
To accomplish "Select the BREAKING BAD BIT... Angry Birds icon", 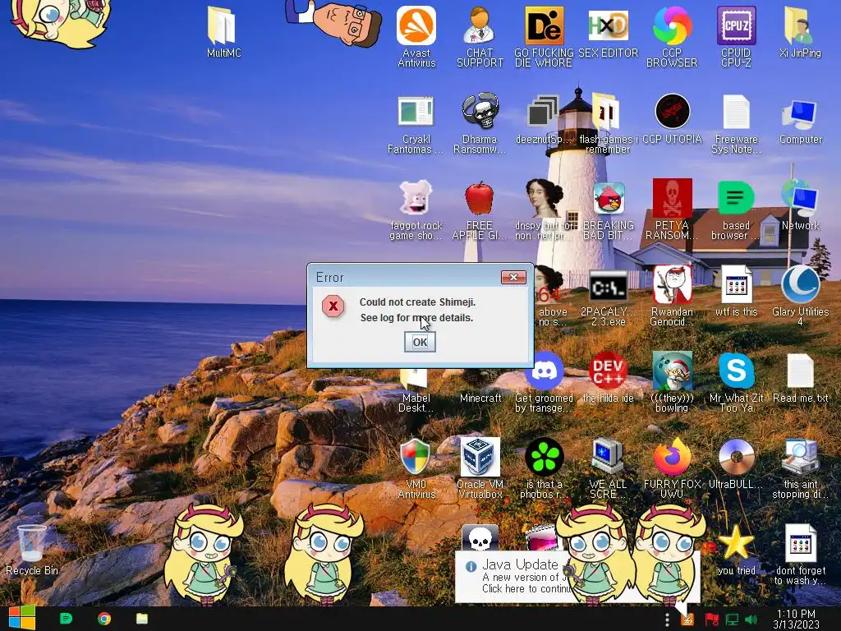I will point(608,210).
